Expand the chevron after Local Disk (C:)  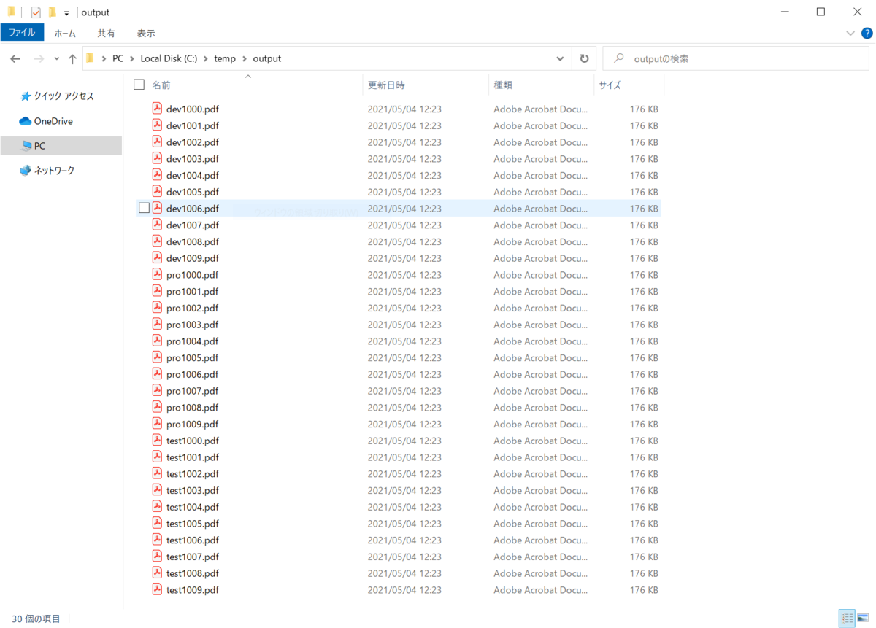tap(206, 58)
